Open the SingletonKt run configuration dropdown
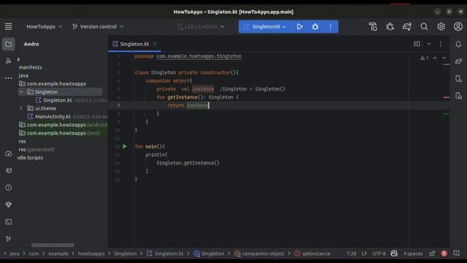The width and height of the screenshot is (467, 263). point(265,26)
